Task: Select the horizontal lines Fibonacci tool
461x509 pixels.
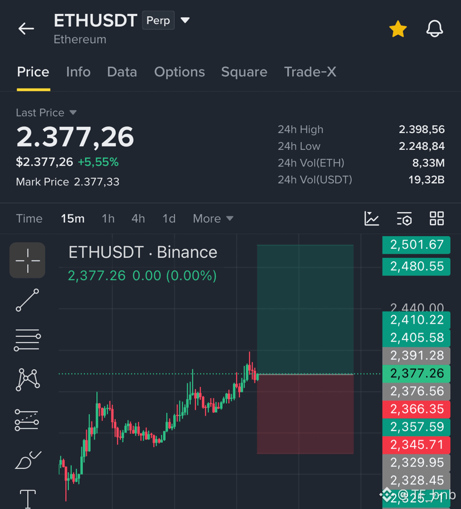Action: (x=27, y=340)
